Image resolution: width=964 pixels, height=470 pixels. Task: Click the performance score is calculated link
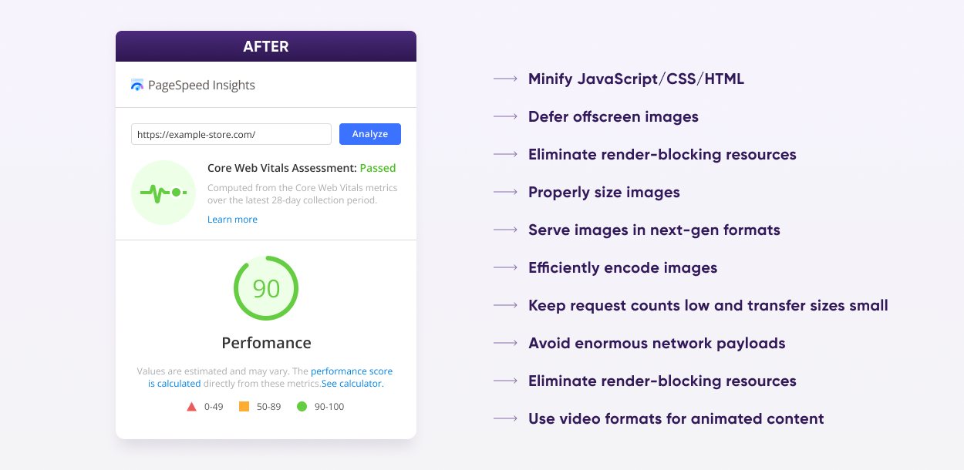point(352,371)
